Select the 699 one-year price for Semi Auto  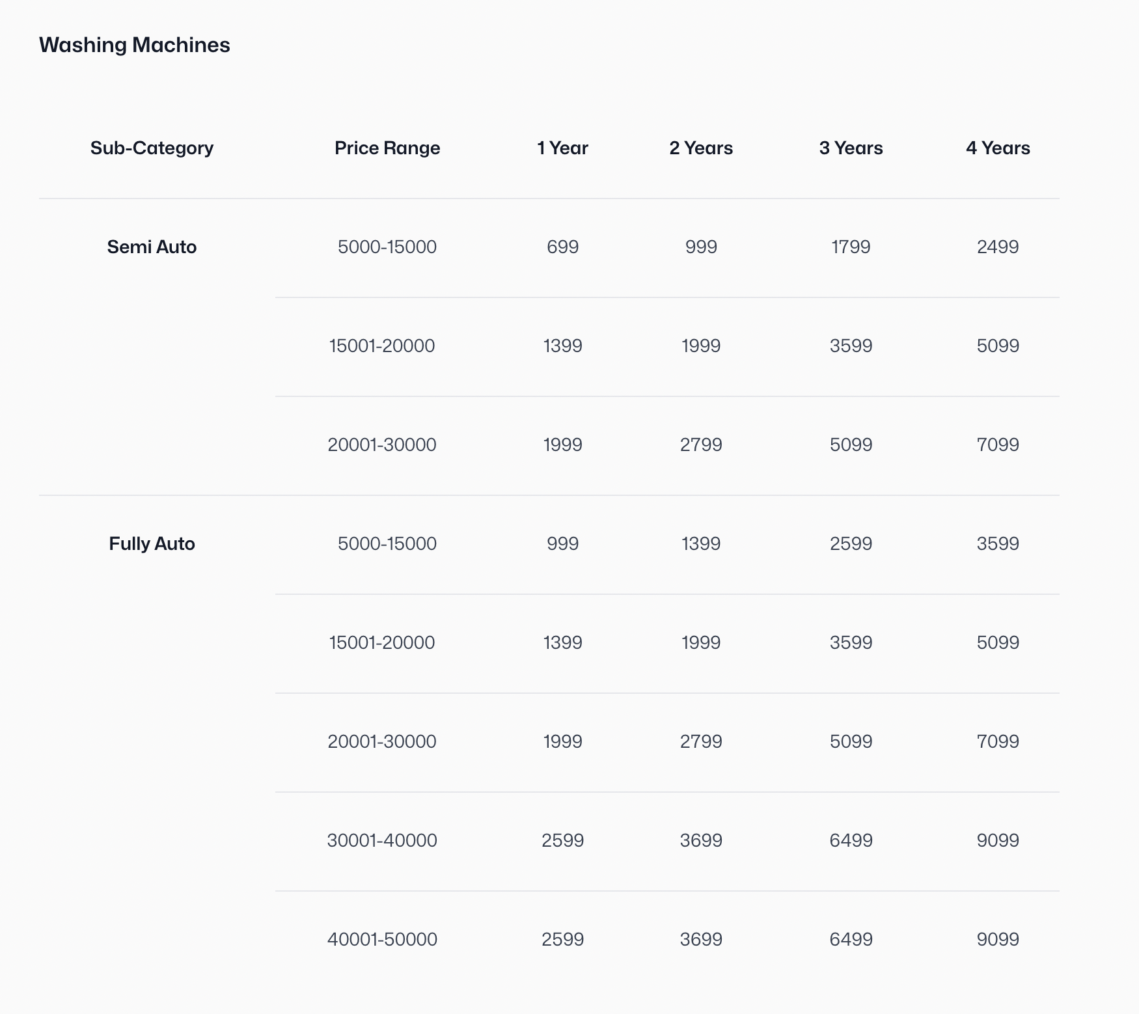(561, 247)
